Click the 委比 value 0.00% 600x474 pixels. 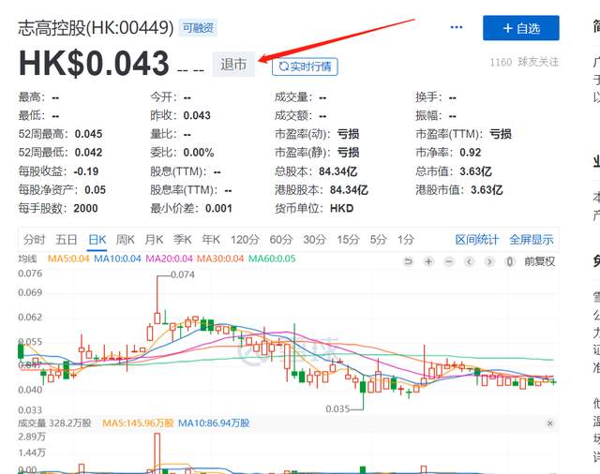(198, 153)
